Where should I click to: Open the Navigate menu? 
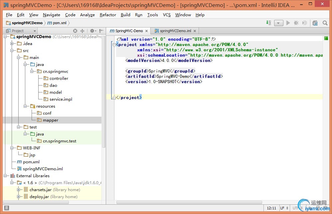click(x=52, y=15)
